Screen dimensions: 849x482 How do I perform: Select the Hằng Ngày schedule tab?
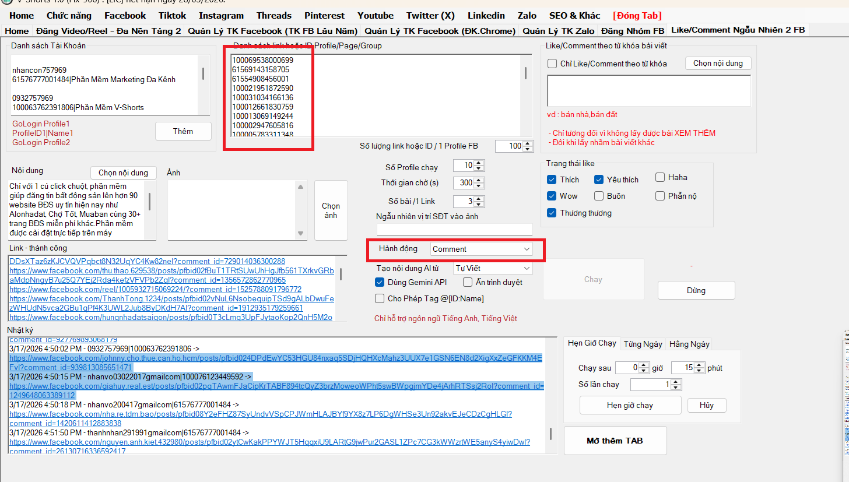689,344
